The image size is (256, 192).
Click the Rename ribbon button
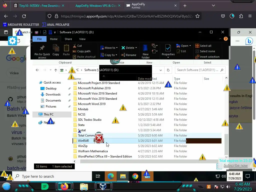[x=129, y=55]
